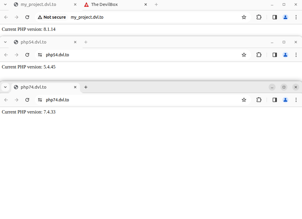302x219 pixels.
Task: Close the The DevilBox tab
Action: pyautogui.click(x=146, y=4)
